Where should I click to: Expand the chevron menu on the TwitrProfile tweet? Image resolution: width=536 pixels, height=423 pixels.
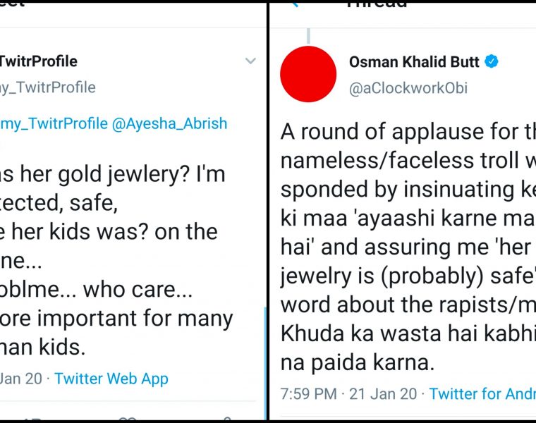pos(250,61)
